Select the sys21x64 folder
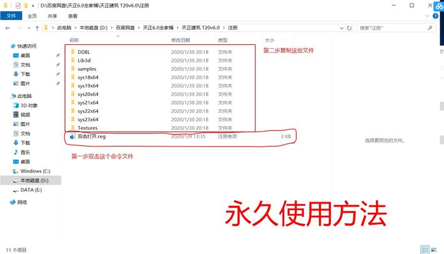 (88, 103)
